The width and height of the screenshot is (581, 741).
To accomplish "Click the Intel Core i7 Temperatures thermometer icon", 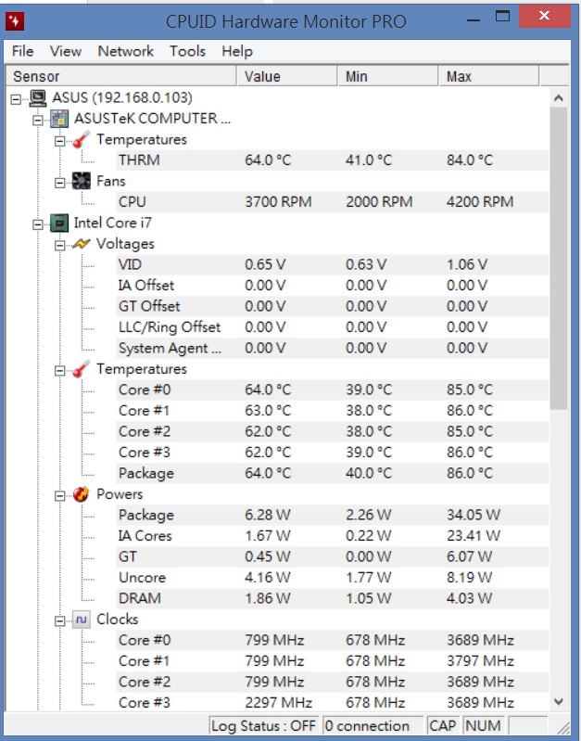I will 81,369.
